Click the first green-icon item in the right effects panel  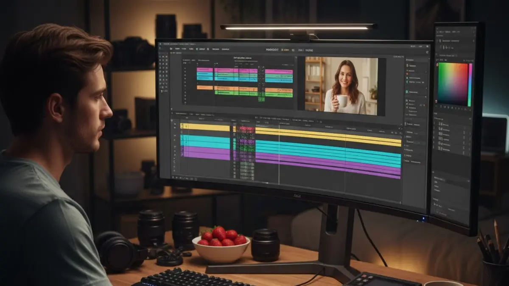[408, 66]
